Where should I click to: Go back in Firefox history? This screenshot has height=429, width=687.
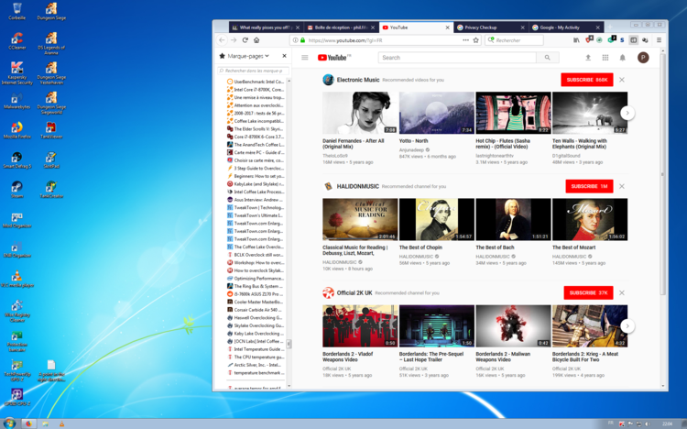[x=222, y=40]
